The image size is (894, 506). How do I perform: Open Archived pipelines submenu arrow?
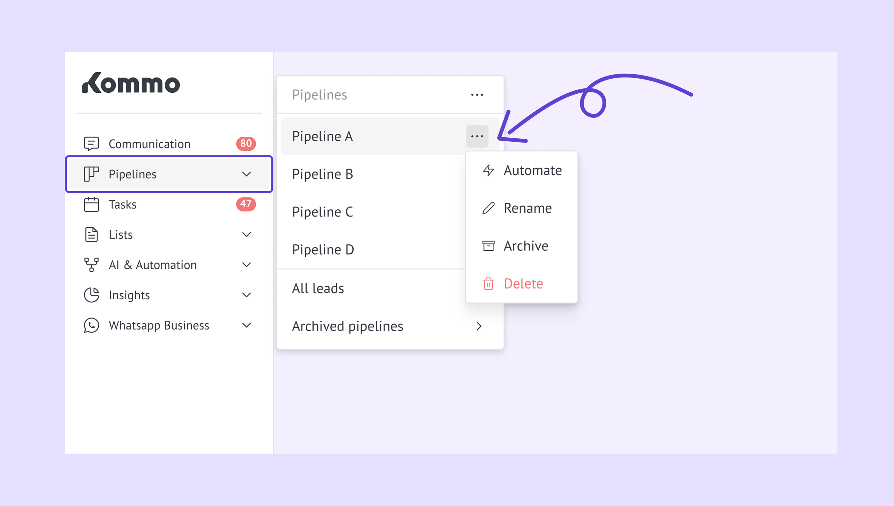479,326
